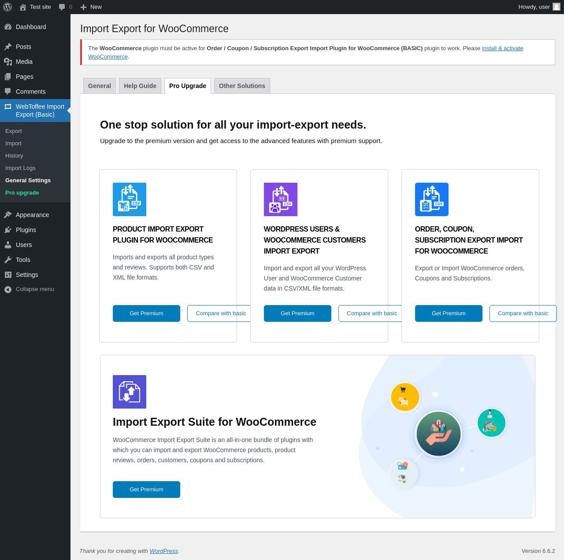Click the Plugins plug icon

8,230
